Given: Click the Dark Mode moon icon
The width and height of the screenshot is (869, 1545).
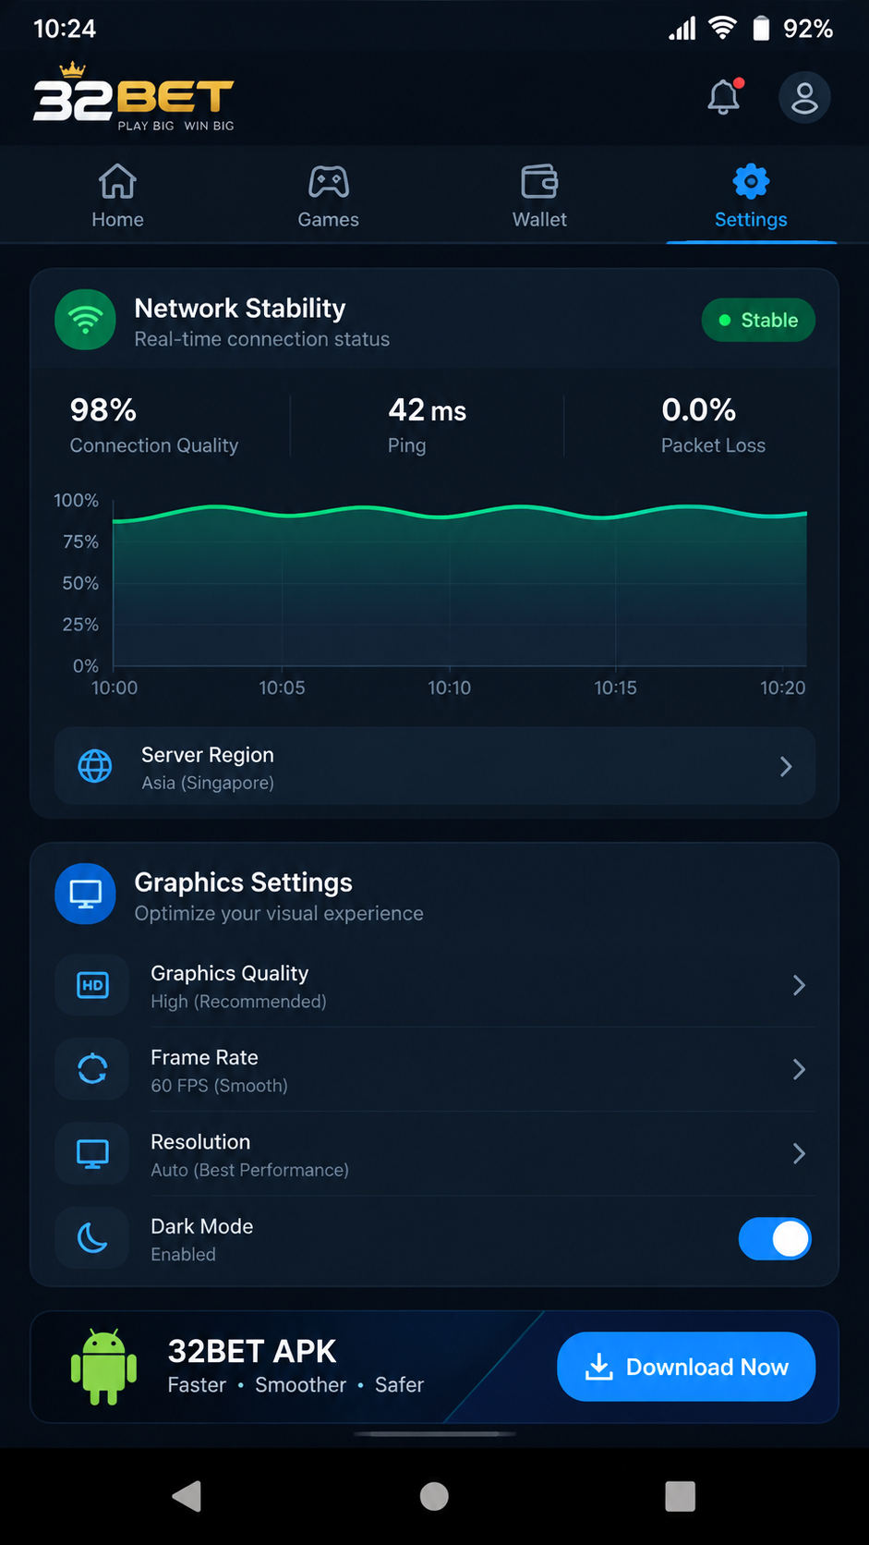Looking at the screenshot, I should pyautogui.click(x=92, y=1237).
